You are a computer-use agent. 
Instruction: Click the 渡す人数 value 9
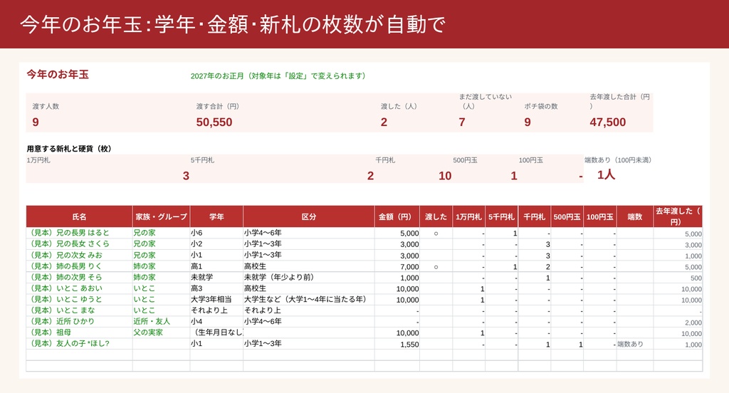pyautogui.click(x=36, y=122)
